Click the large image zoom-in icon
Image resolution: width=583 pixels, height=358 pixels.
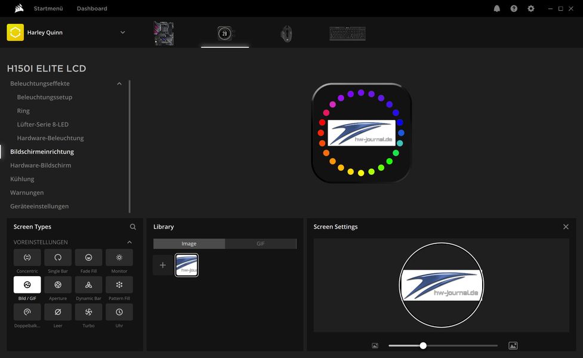click(513, 345)
